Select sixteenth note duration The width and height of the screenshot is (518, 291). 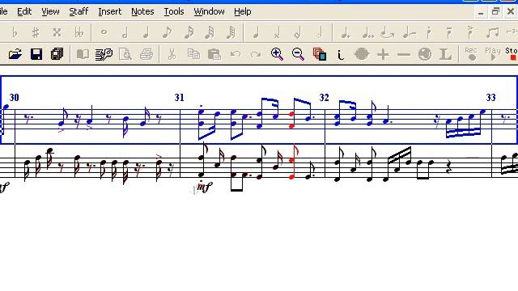click(x=189, y=32)
